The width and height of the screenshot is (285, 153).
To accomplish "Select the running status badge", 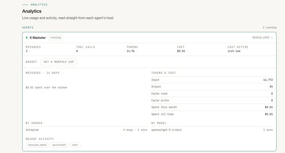I will pyautogui.click(x=55, y=38).
